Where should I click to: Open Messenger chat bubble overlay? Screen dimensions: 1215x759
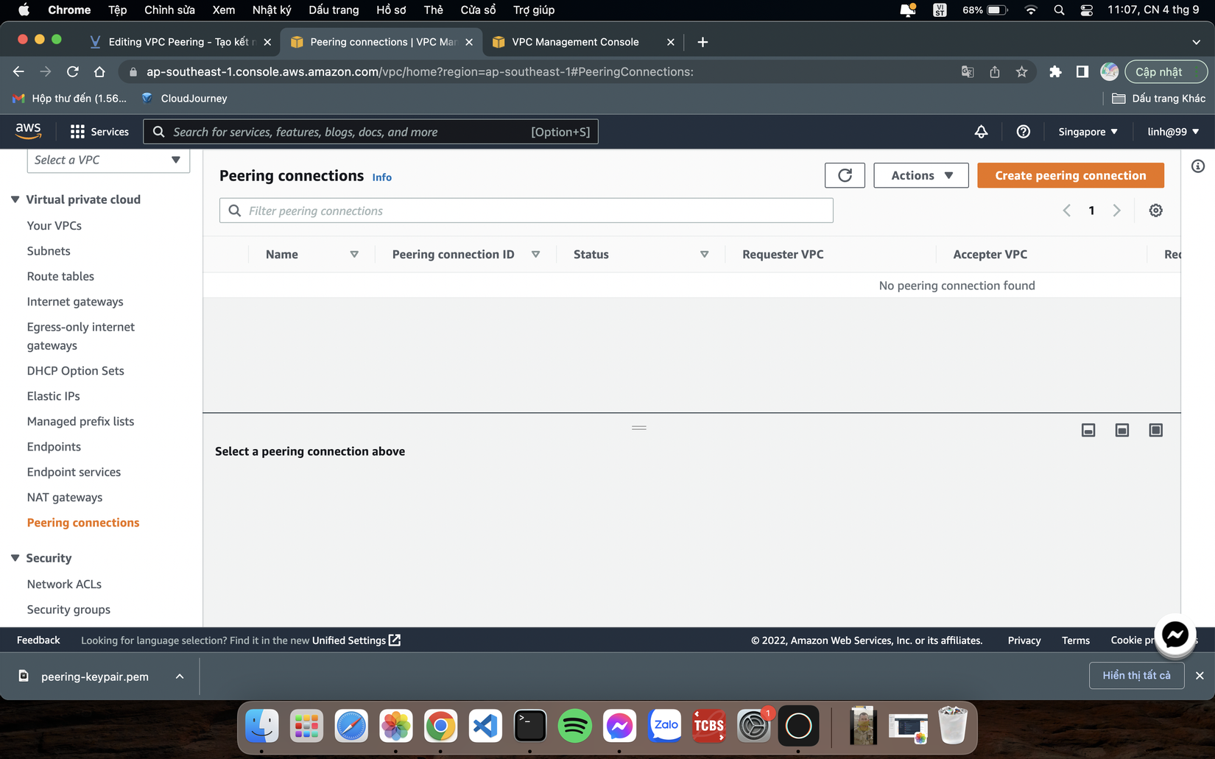click(x=1175, y=635)
